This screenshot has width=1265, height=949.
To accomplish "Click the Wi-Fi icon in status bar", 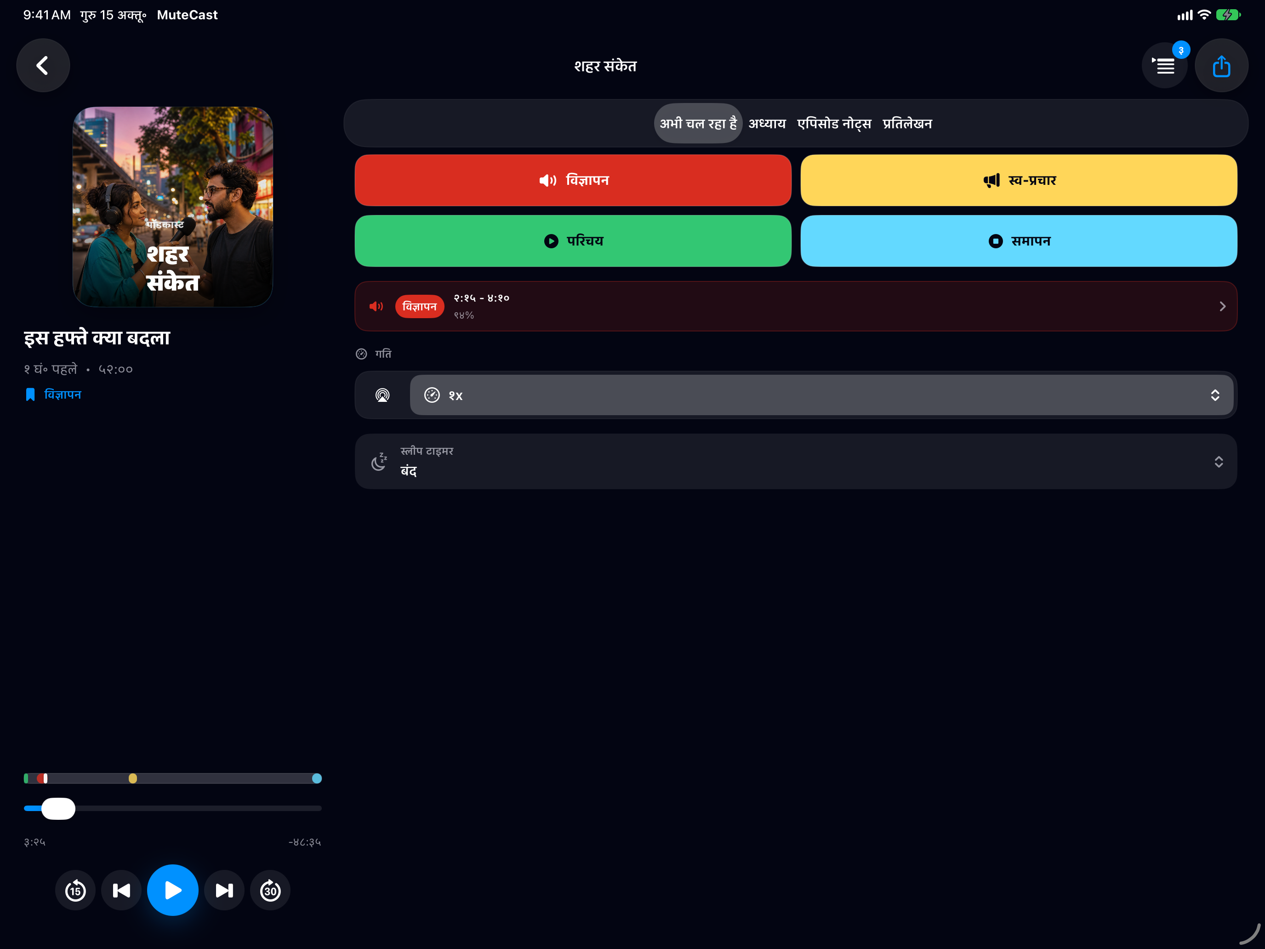I will (x=1204, y=15).
